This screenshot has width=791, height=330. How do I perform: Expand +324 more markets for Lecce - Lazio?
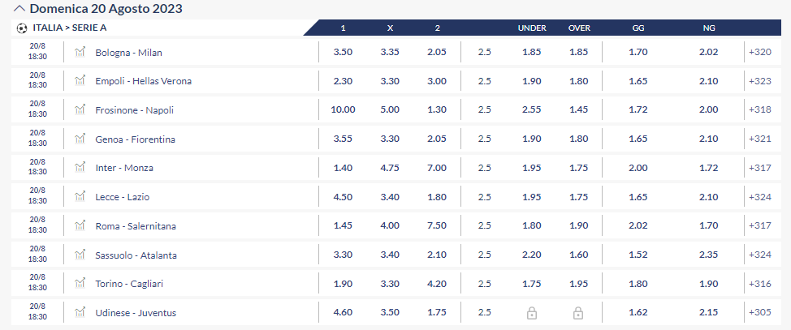tap(759, 197)
